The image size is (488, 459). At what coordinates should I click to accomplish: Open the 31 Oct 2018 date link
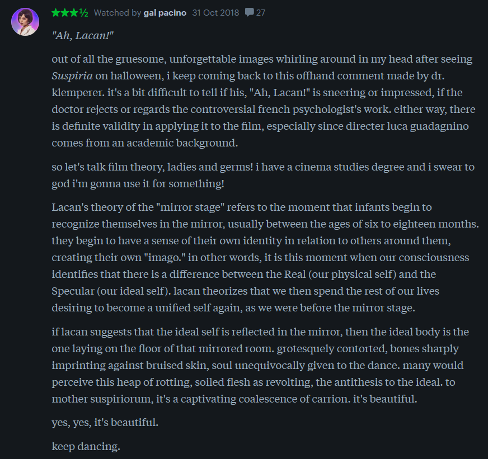(215, 12)
